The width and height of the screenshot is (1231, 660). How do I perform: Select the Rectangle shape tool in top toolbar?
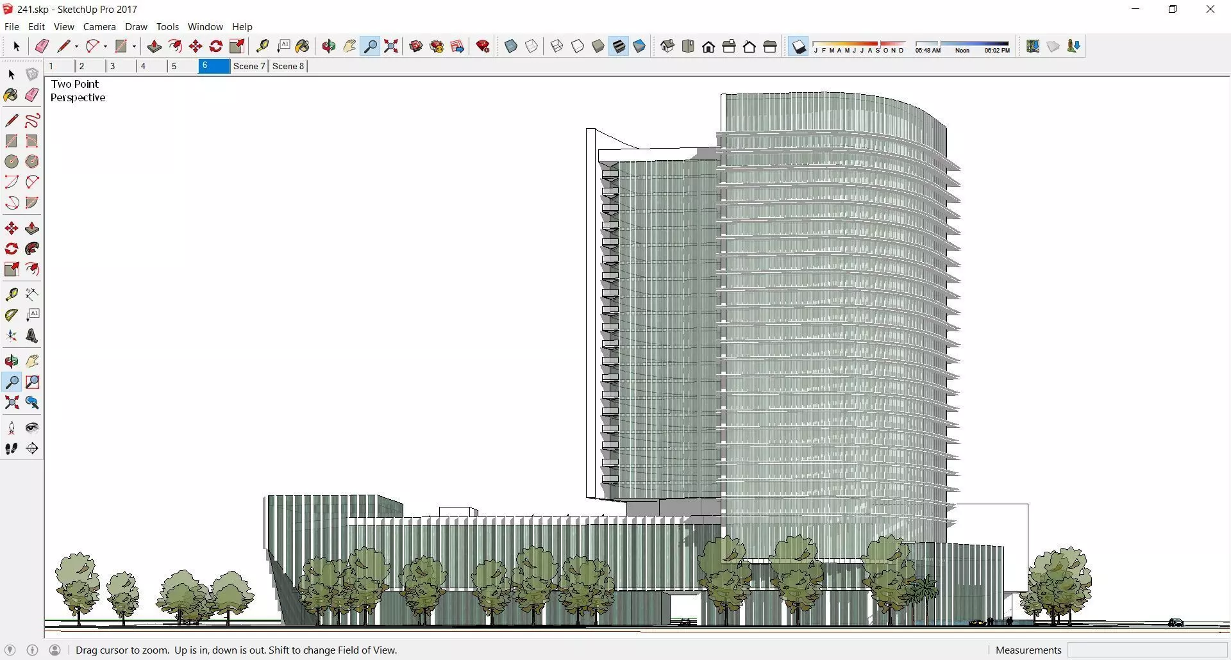click(x=121, y=46)
